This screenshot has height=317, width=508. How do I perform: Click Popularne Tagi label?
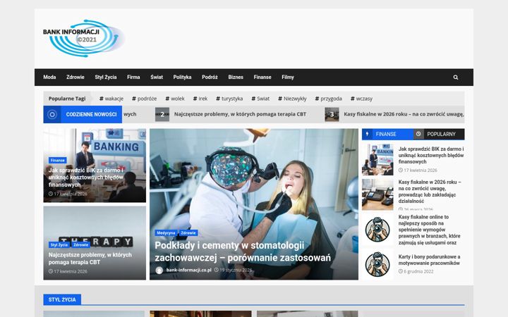(67, 99)
